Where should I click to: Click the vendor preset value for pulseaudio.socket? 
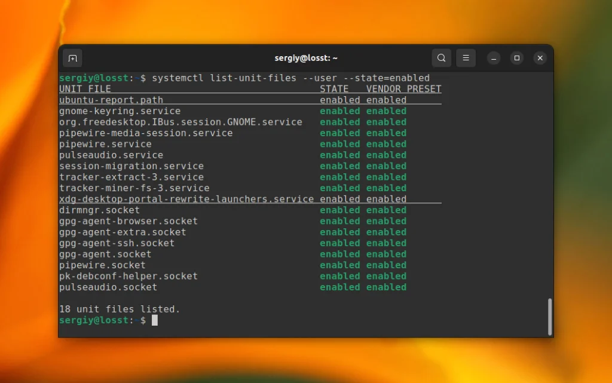pos(387,287)
